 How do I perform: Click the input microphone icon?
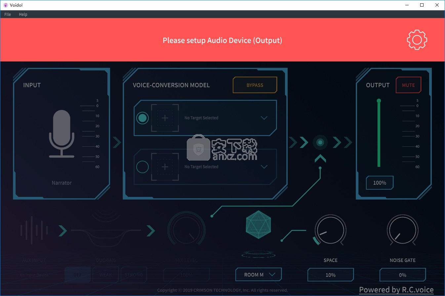(62, 133)
